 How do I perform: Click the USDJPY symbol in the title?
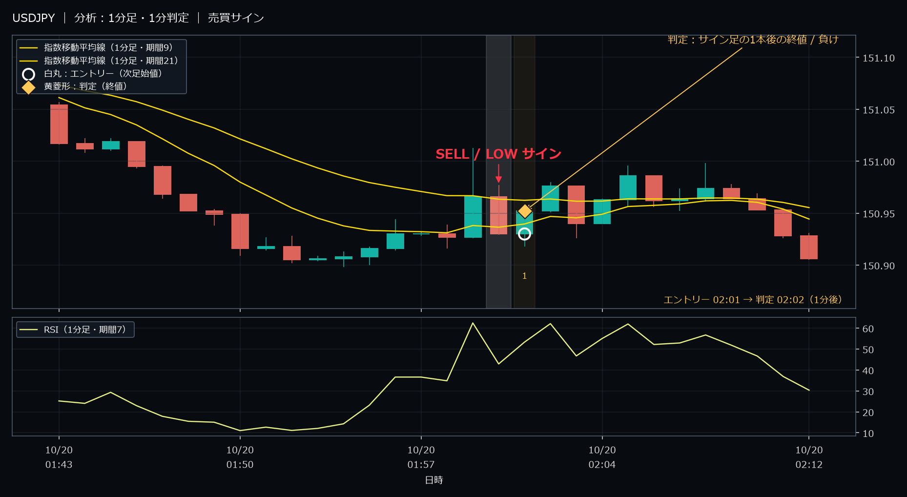[x=34, y=18]
